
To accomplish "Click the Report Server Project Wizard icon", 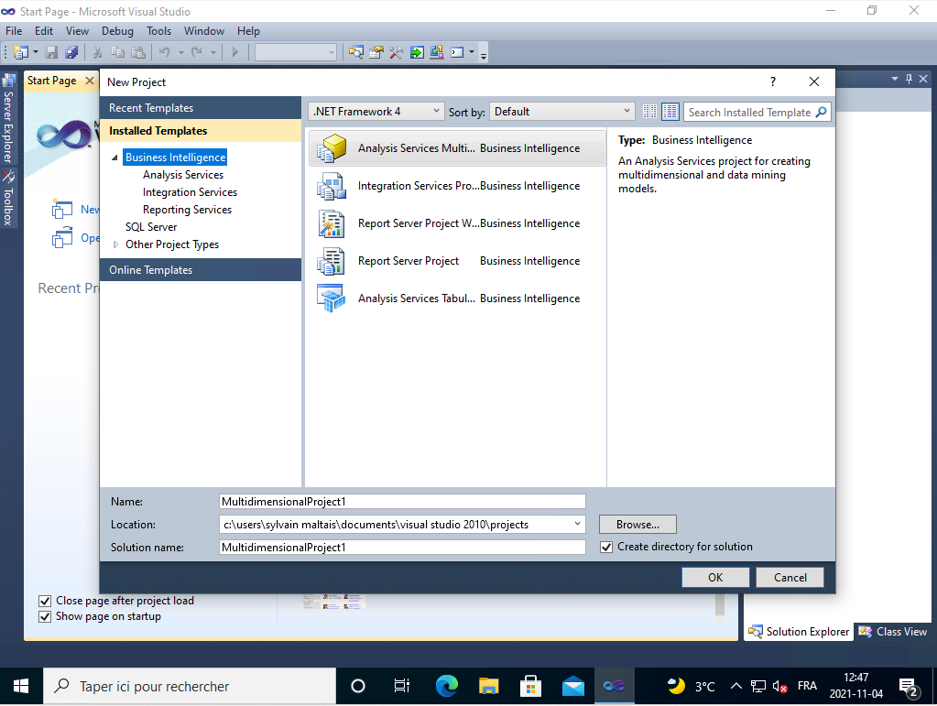I will click(x=332, y=223).
